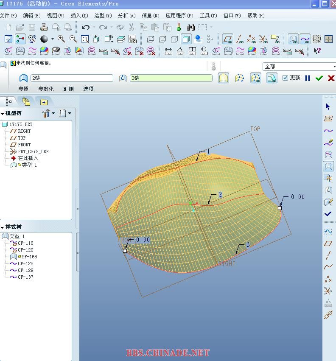Toggle datum plane display icon

click(228, 39)
